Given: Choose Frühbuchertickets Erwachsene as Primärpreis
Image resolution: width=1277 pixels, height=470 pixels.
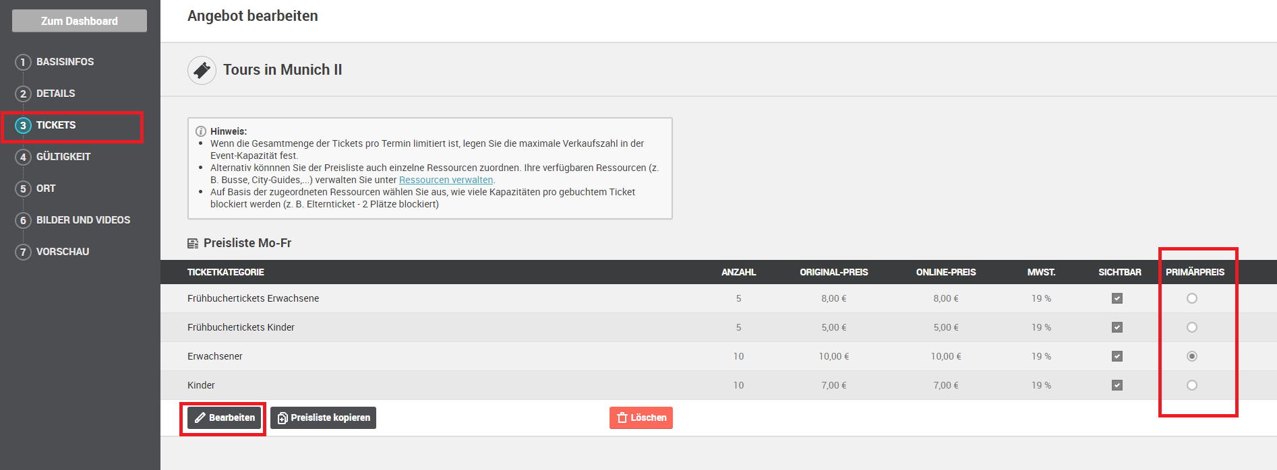Looking at the screenshot, I should [1192, 298].
